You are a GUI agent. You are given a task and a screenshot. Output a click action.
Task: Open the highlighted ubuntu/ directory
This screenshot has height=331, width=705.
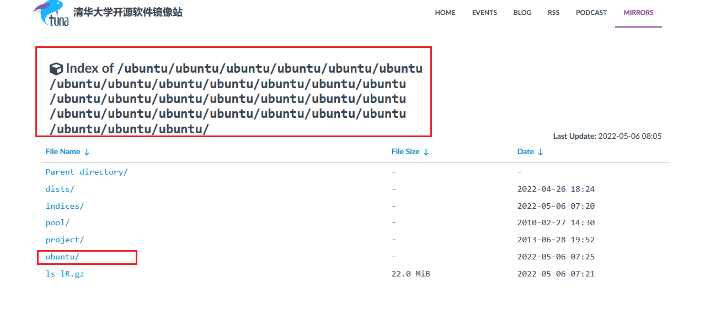62,257
